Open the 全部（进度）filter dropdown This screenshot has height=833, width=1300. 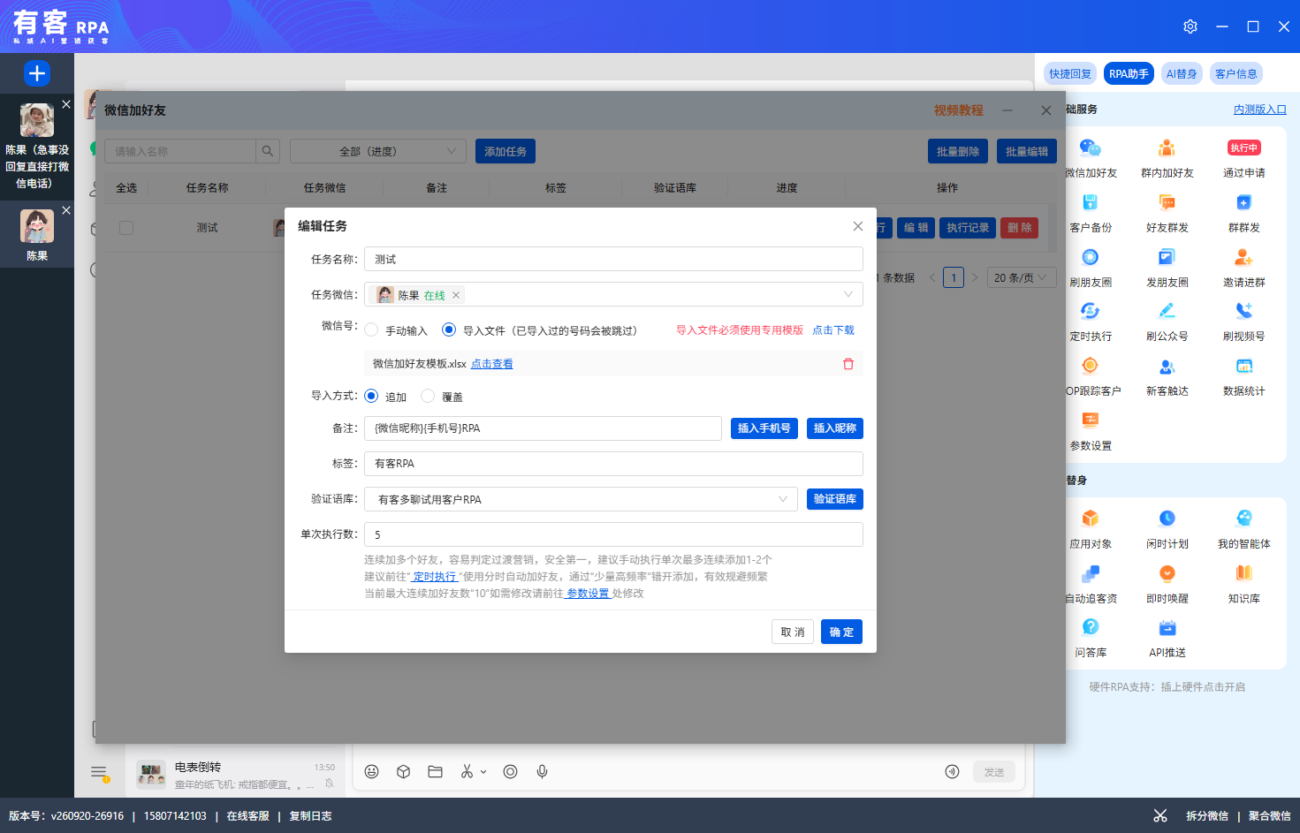(377, 151)
